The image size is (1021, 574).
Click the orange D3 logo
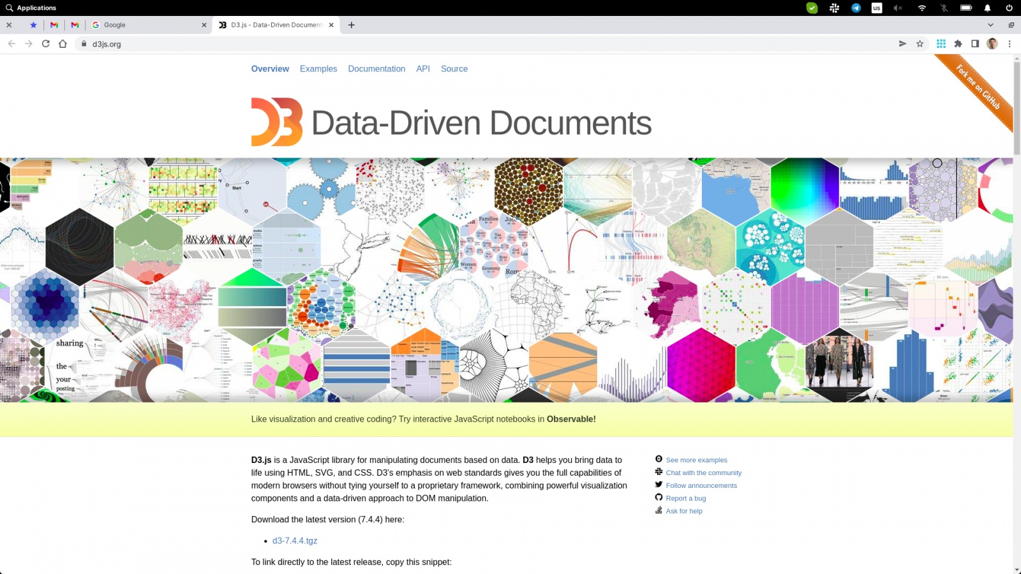[x=277, y=122]
